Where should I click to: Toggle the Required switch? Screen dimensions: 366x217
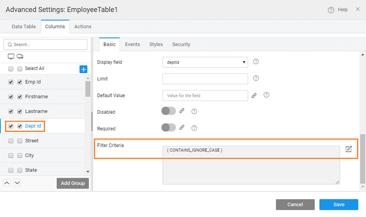point(169,127)
